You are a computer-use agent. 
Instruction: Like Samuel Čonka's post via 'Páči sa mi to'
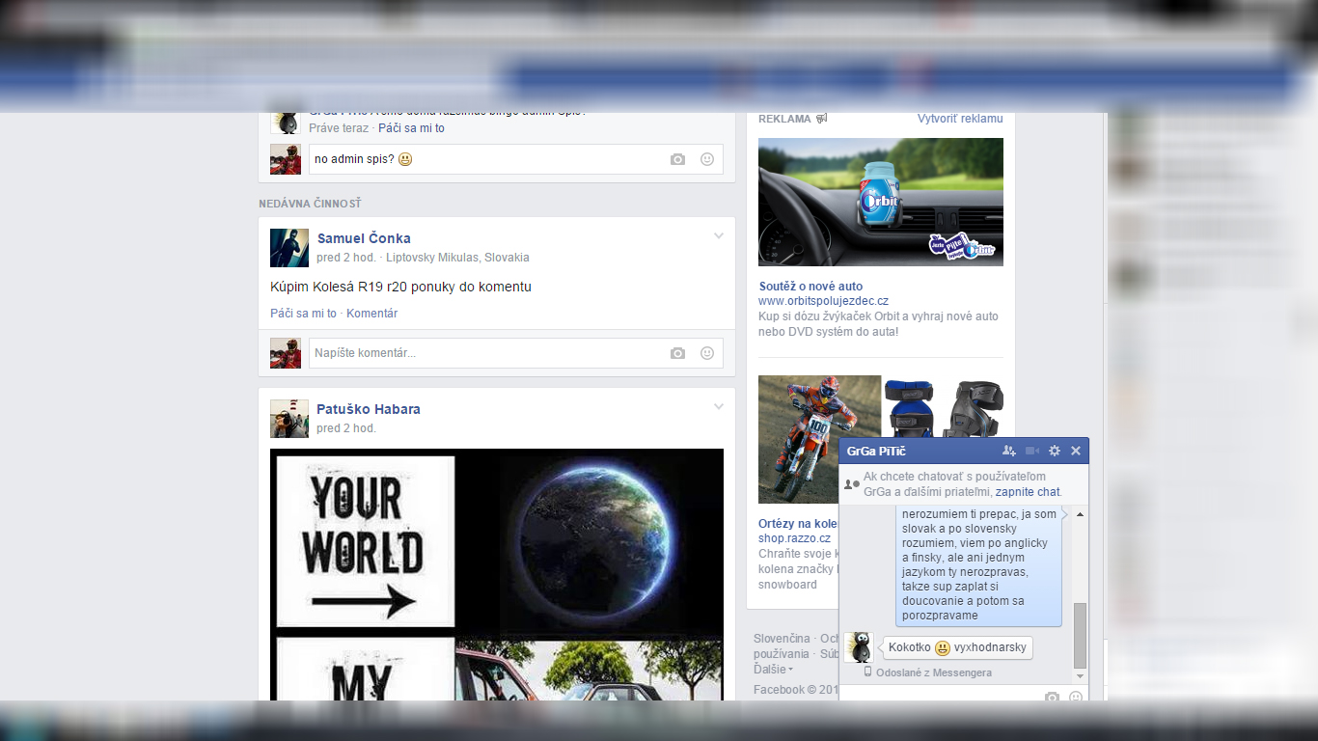point(303,314)
